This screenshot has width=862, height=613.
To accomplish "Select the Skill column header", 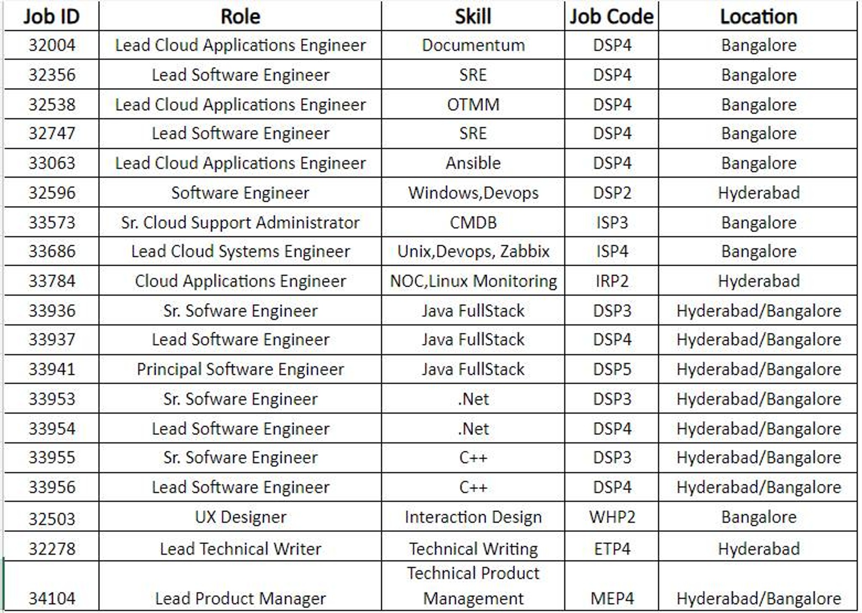I will pyautogui.click(x=473, y=16).
